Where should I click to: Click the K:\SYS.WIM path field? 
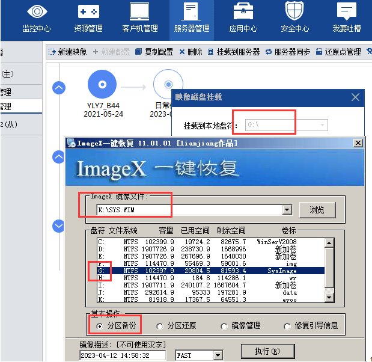[x=189, y=210]
